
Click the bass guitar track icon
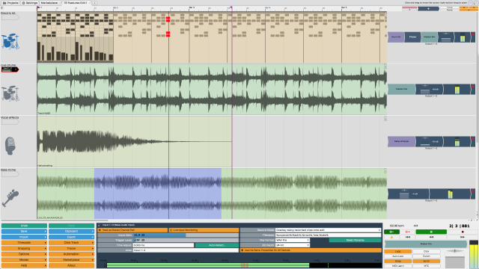pyautogui.click(x=10, y=197)
